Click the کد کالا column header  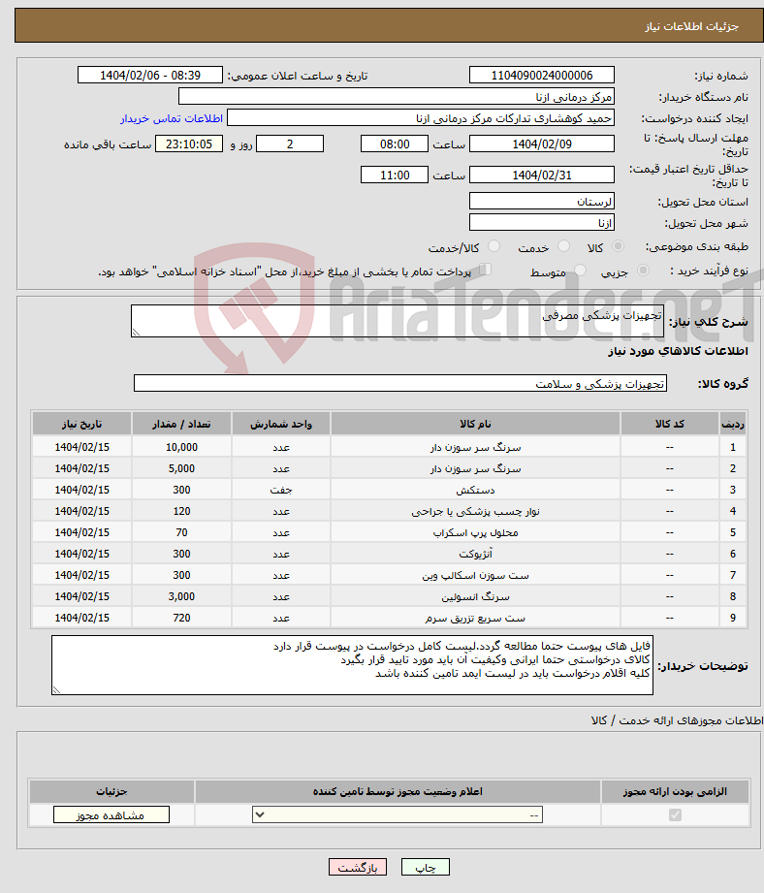coord(670,424)
